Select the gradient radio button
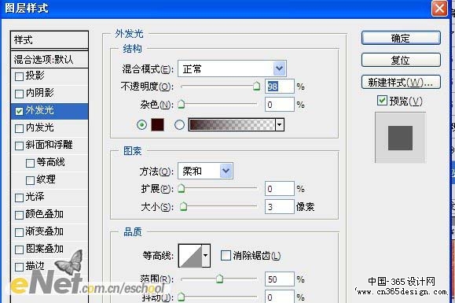455x303 pixels. (179, 125)
